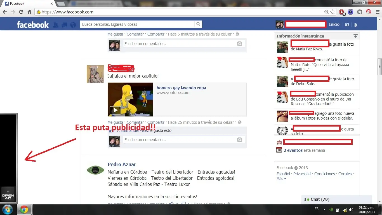Open privacy shortcuts lock icon
Screen dimensions: 382x215
[x=347, y=25]
